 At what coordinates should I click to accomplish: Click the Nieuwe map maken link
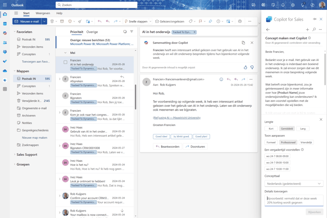coord(35,137)
